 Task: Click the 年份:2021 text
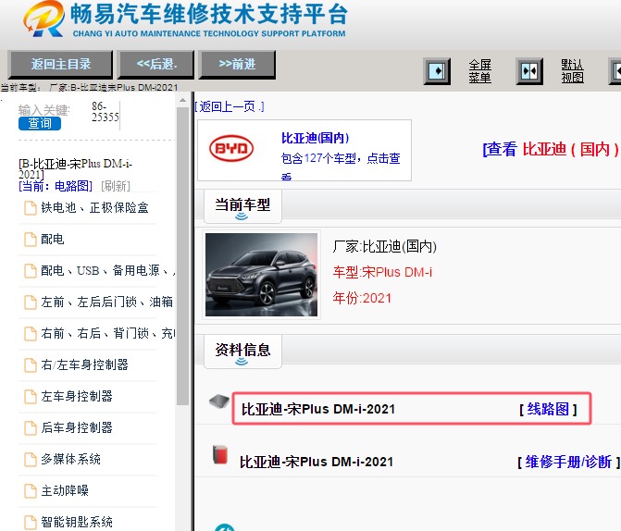362,298
